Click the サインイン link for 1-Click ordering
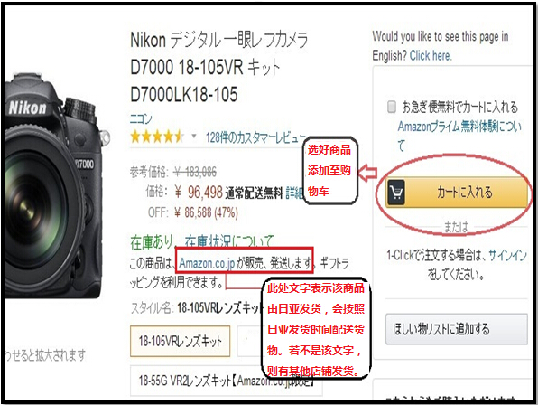Image resolution: width=538 pixels, height=405 pixels. click(x=507, y=255)
